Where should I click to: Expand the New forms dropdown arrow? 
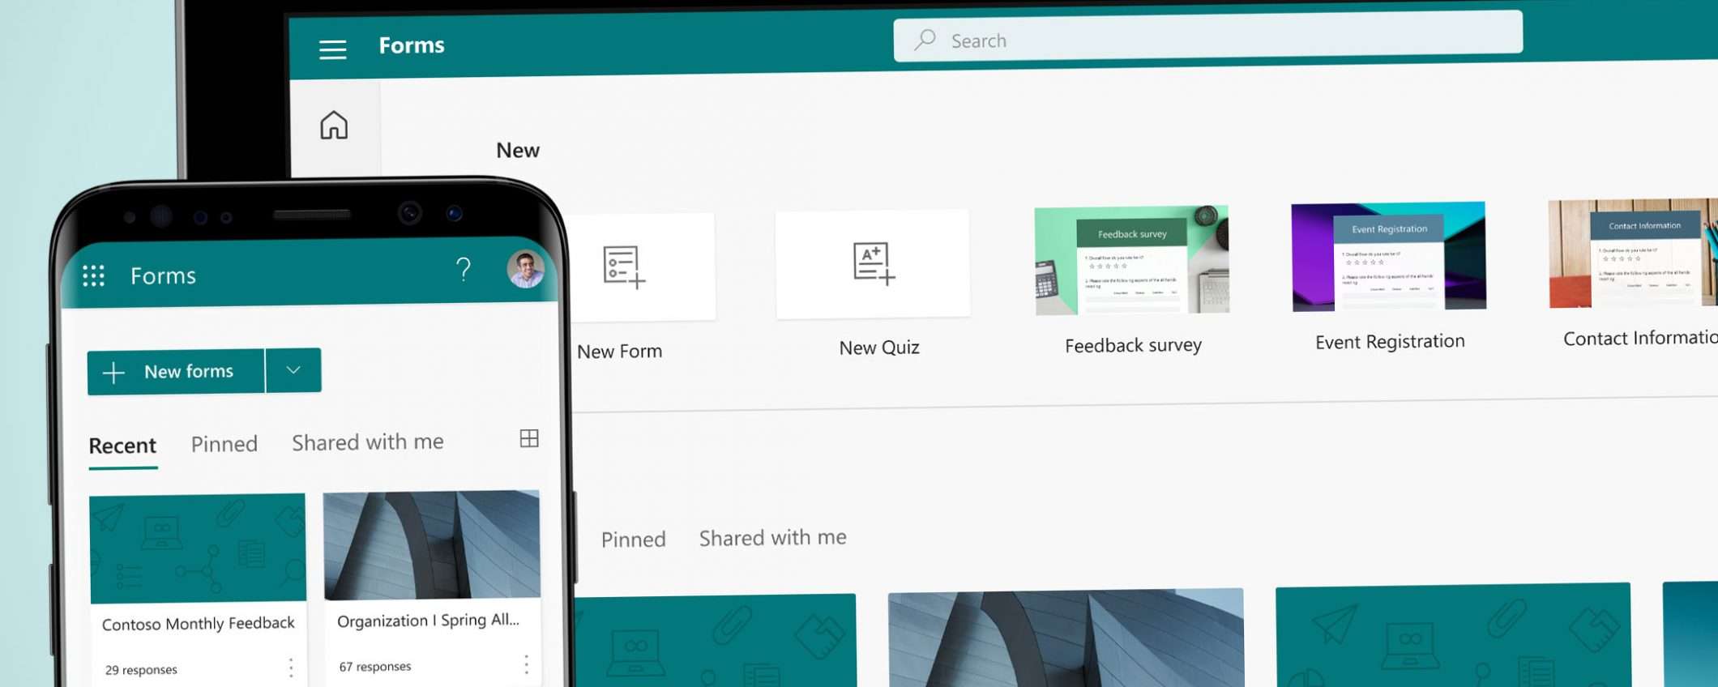click(x=293, y=370)
